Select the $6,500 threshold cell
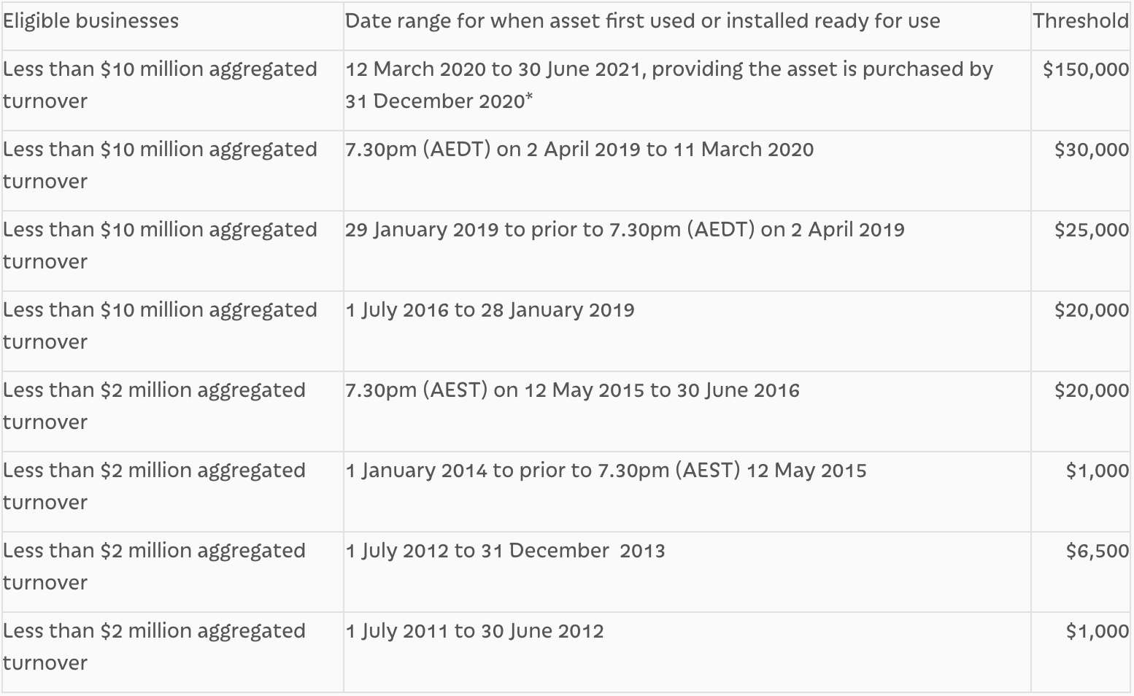Viewport: 1134px width, 696px height. point(1097,552)
